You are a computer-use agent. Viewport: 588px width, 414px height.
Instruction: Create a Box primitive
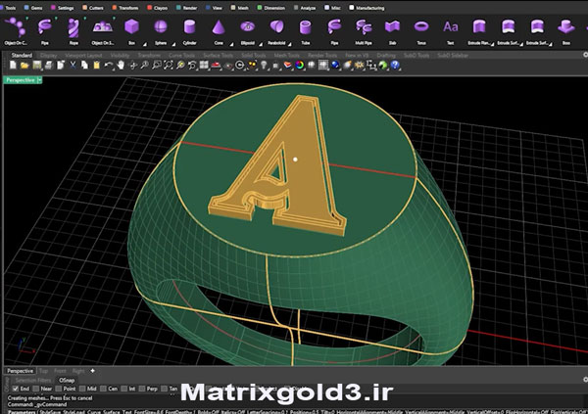tap(131, 30)
